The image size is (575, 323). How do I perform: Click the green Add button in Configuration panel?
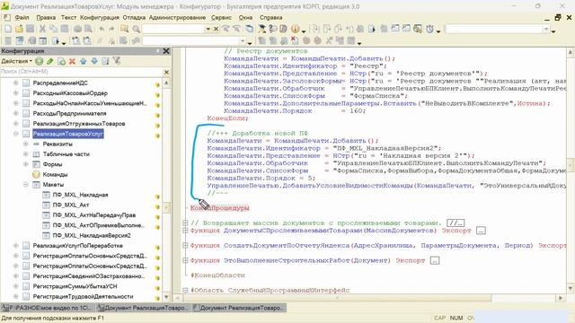tap(40, 61)
